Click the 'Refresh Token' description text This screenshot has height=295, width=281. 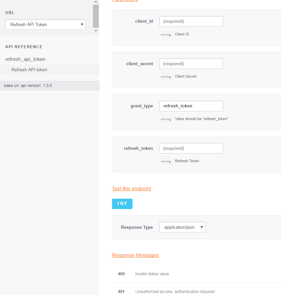click(x=187, y=161)
